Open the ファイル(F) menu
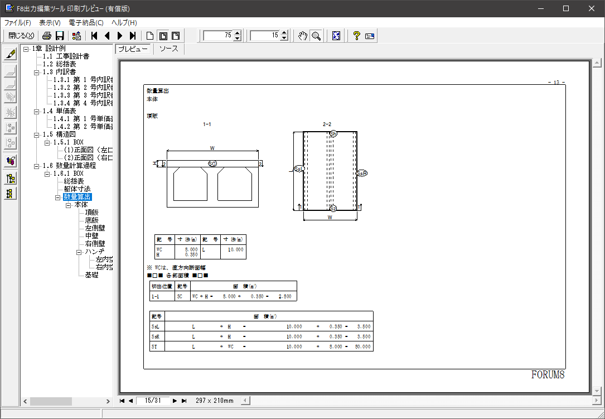605x419 pixels. (x=18, y=23)
